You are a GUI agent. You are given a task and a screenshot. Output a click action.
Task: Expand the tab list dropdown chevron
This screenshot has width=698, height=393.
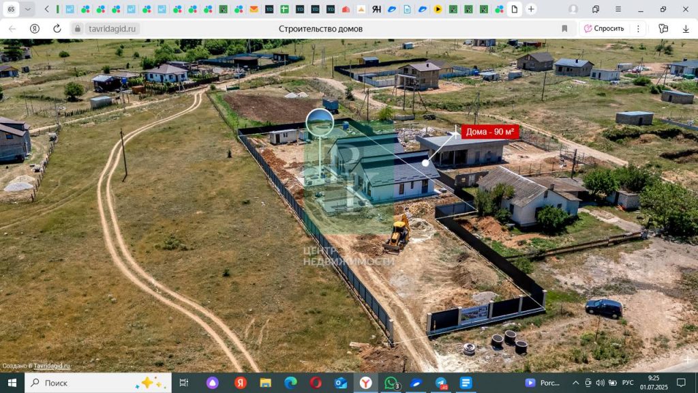pos(27,9)
